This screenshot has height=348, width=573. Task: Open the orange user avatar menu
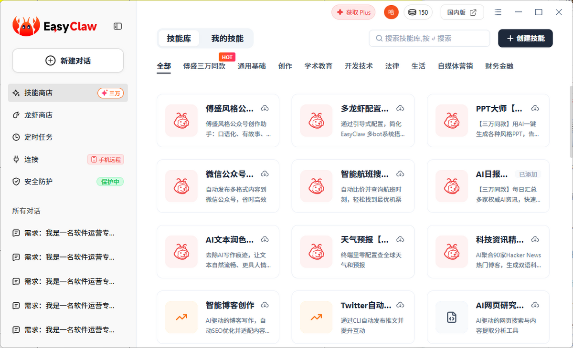pyautogui.click(x=391, y=12)
